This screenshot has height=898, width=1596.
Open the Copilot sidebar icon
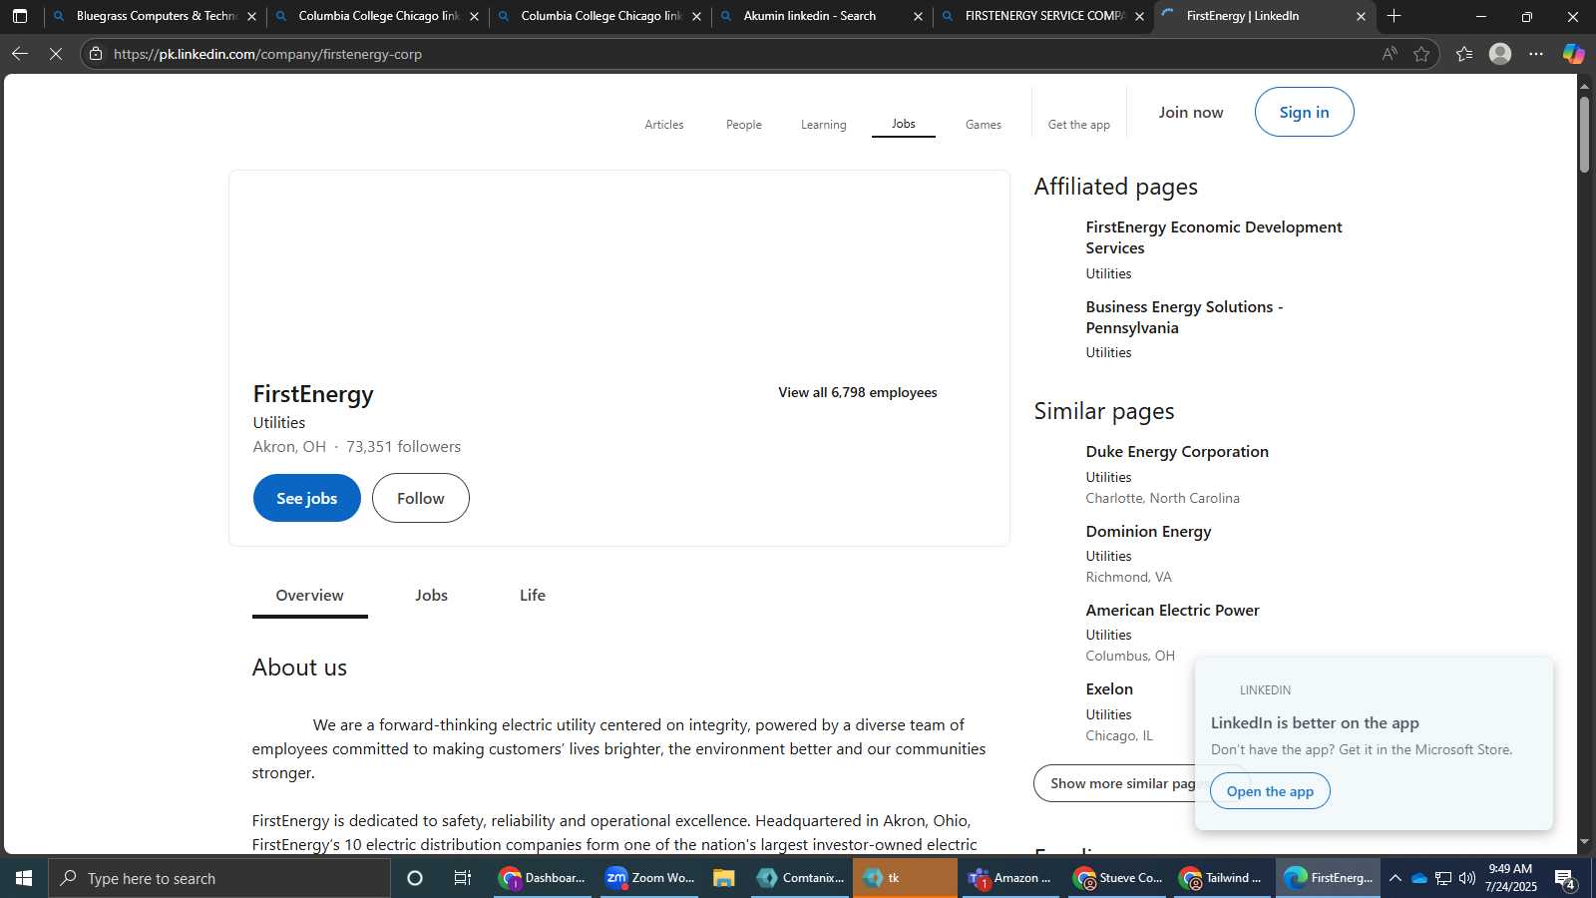point(1573,54)
